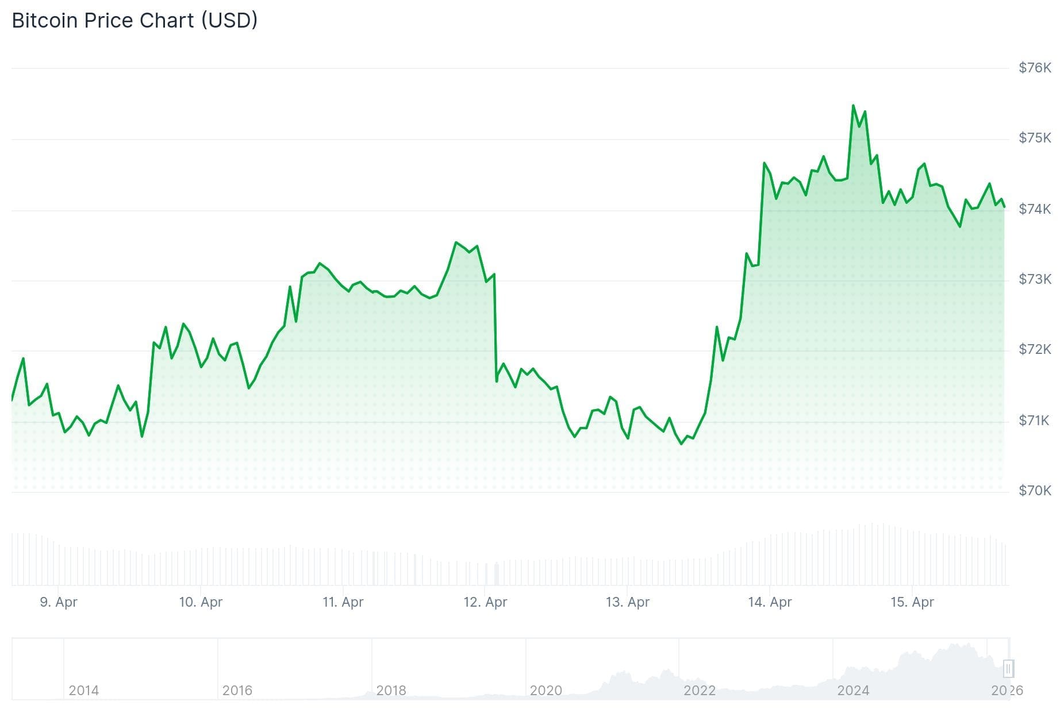The width and height of the screenshot is (1064, 717).
Task: Click 2014 in the range navigator
Action: pos(83,691)
